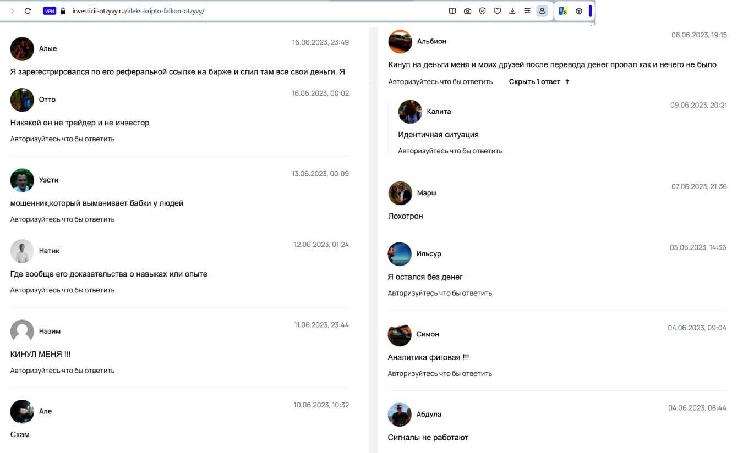
Task: Click the profile account icon
Action: (x=542, y=11)
